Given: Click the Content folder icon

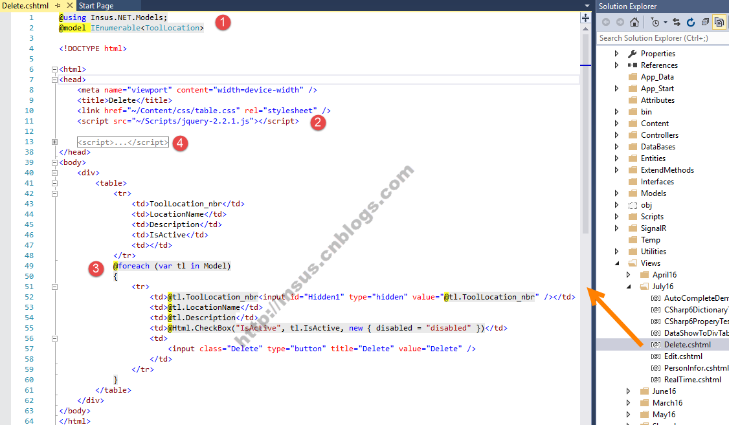Looking at the screenshot, I should click(633, 123).
